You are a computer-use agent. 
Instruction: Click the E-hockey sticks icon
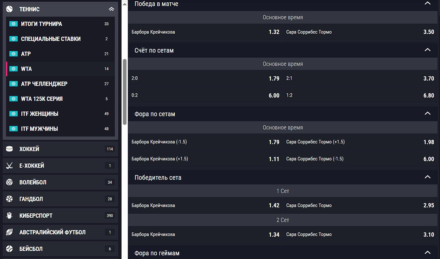point(9,165)
